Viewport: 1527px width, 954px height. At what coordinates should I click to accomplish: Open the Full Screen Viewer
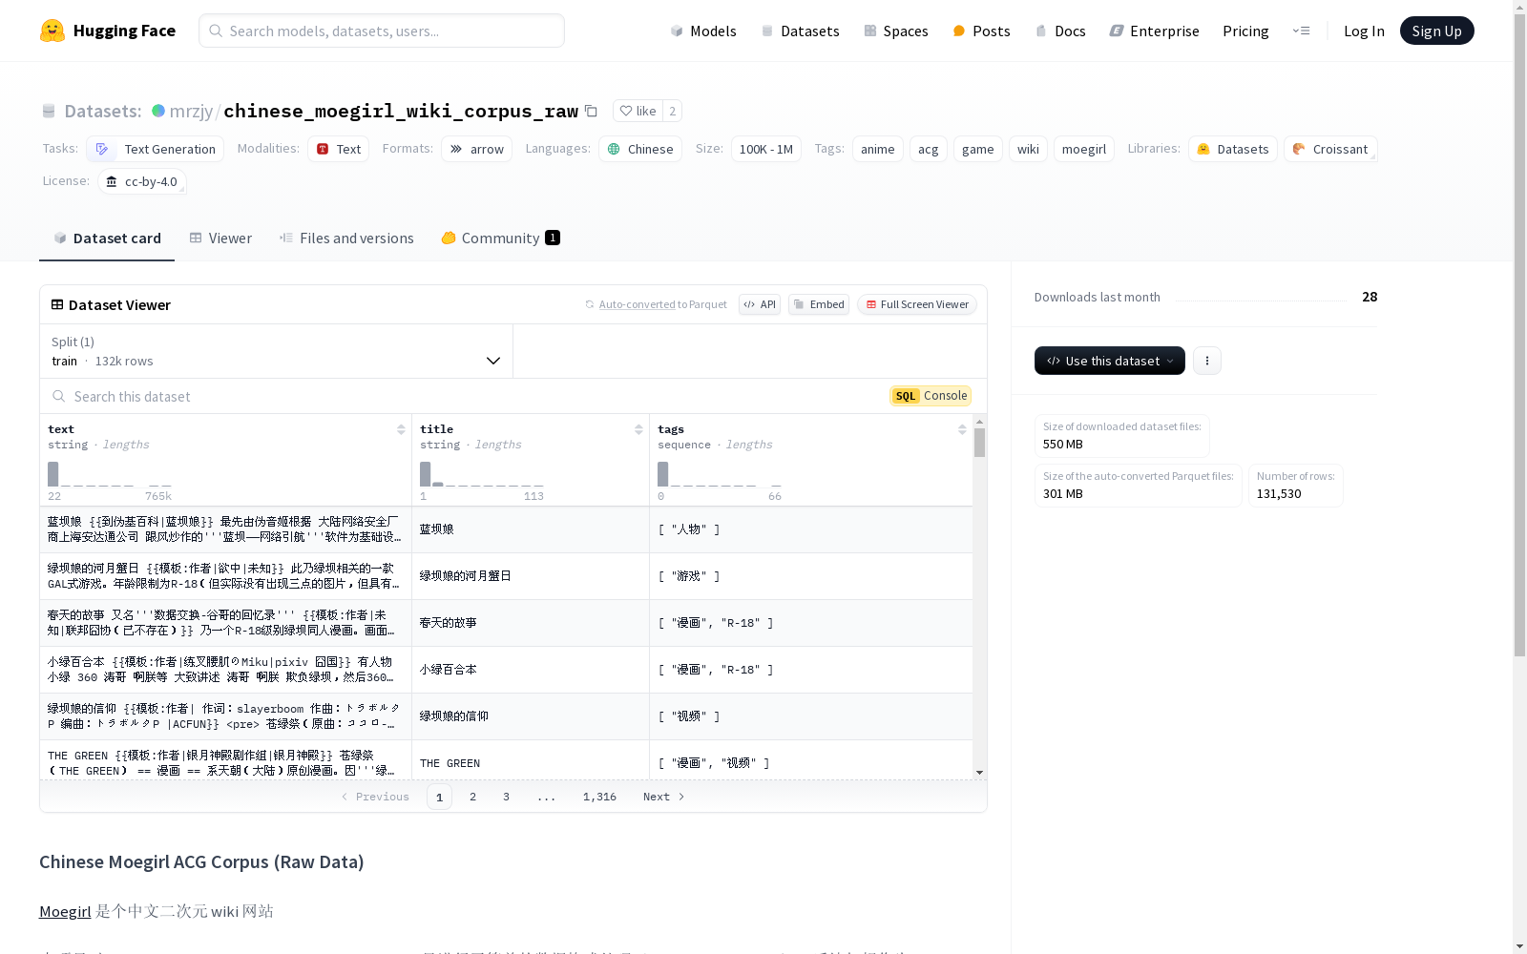tap(917, 304)
